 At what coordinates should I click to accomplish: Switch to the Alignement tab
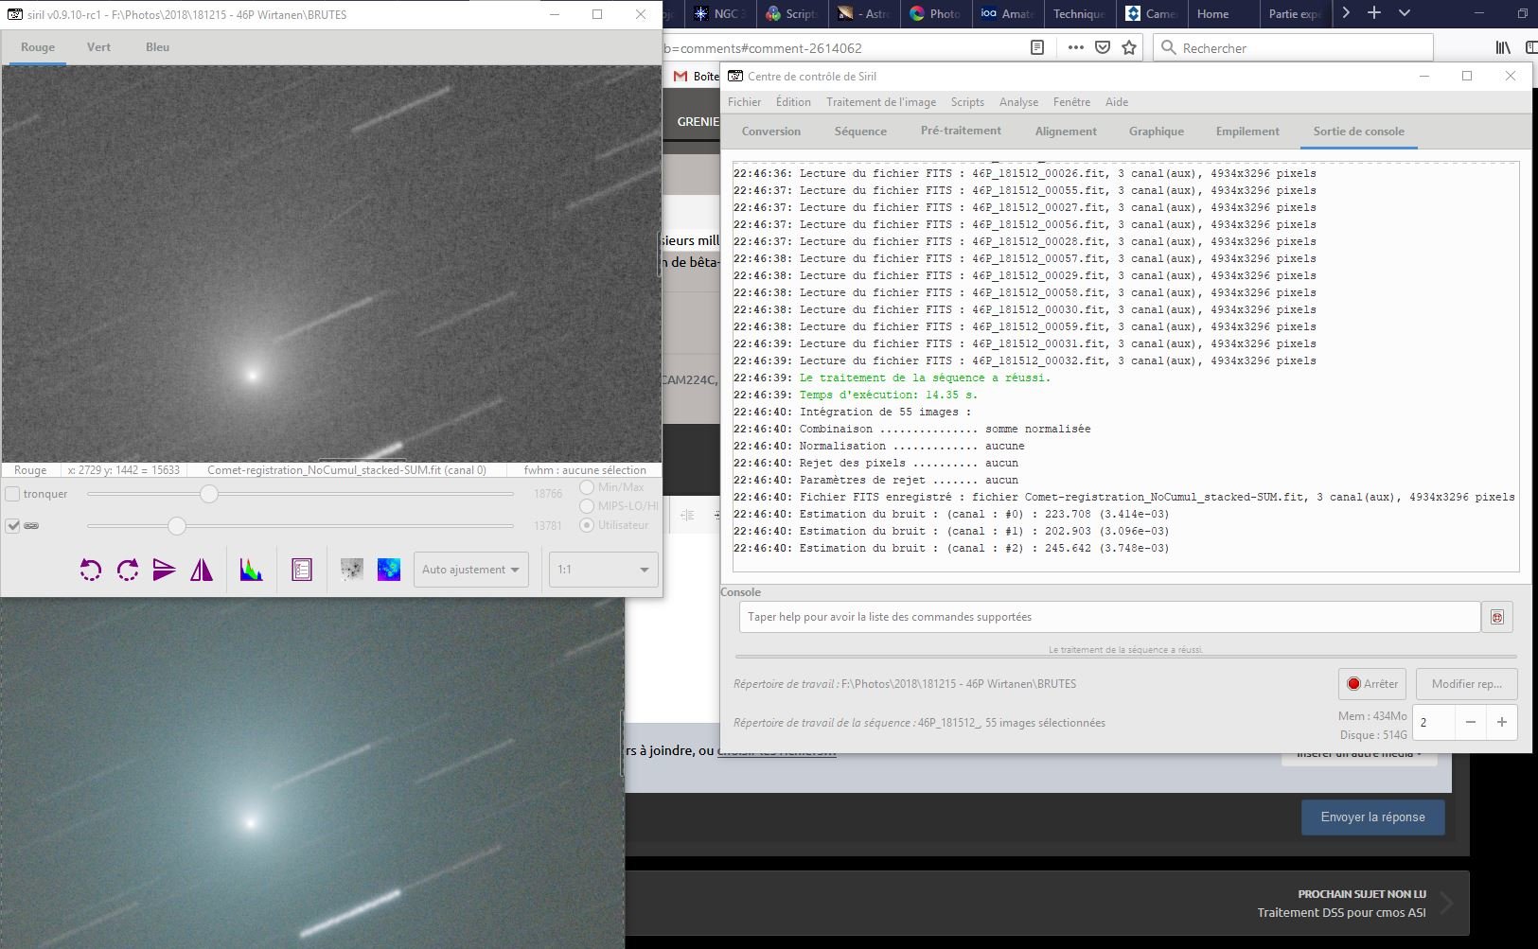[x=1066, y=132]
